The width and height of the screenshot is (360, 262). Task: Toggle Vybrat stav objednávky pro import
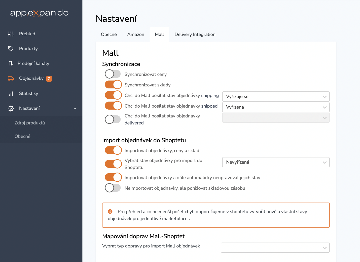coord(113,164)
